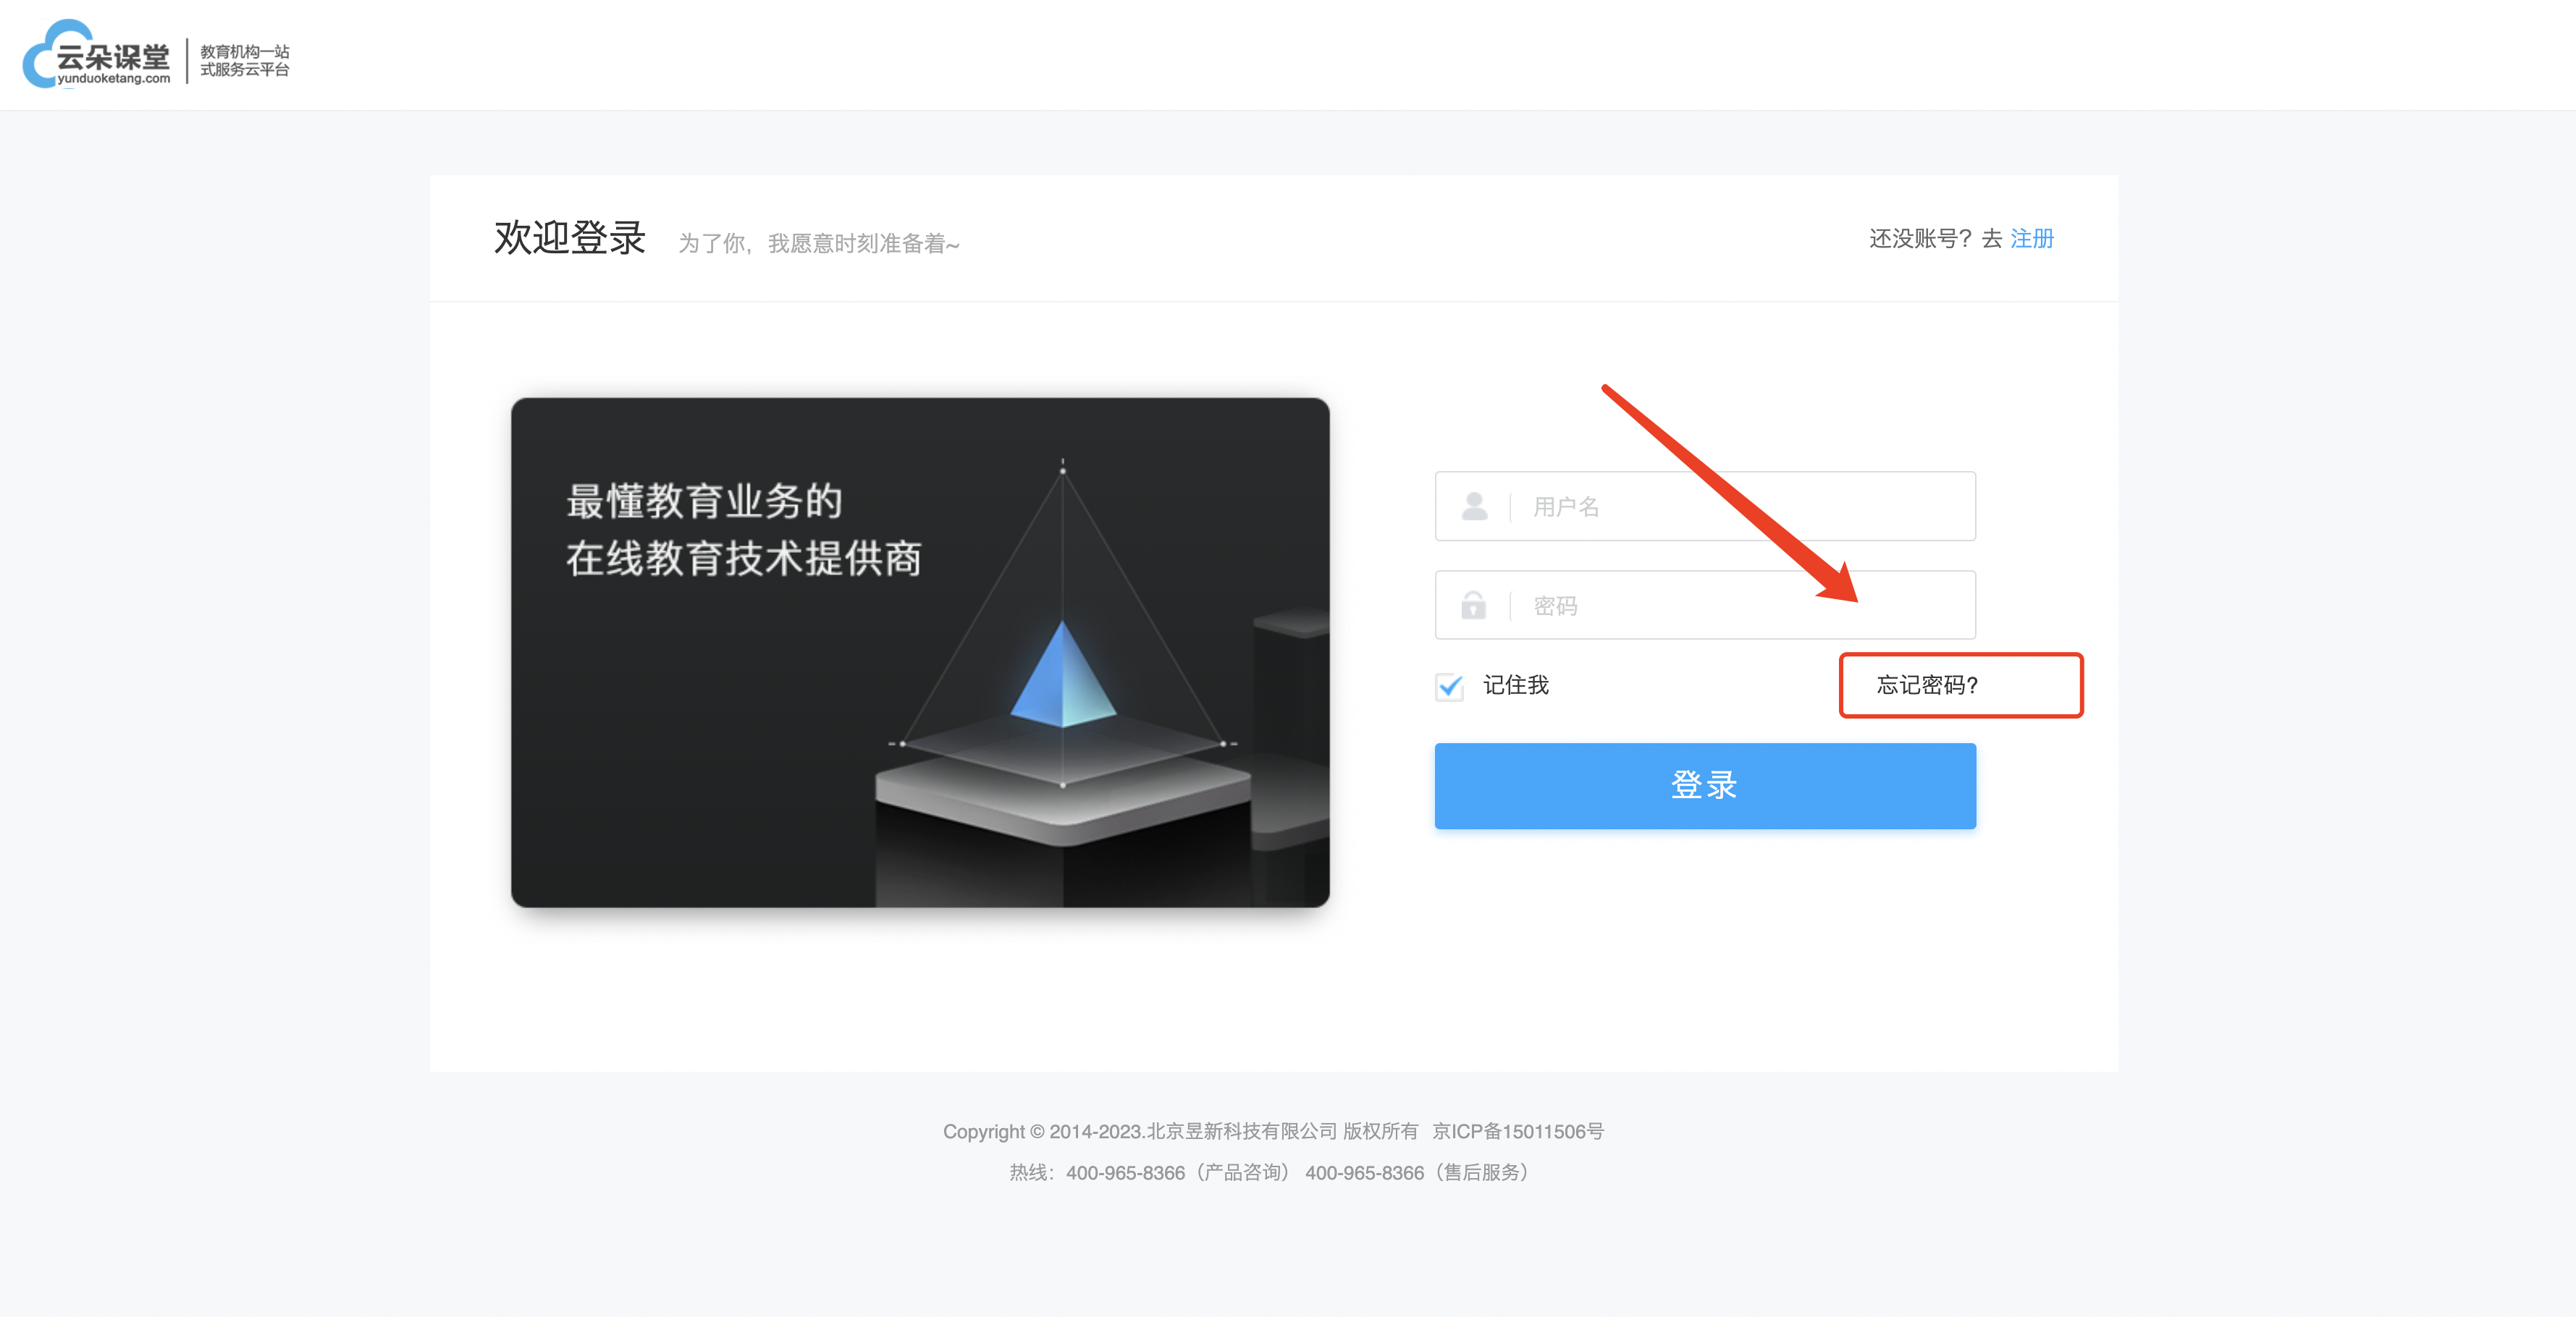Focus the 密码 input field

coord(1705,606)
